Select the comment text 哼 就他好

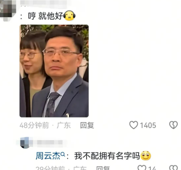(x=45, y=16)
